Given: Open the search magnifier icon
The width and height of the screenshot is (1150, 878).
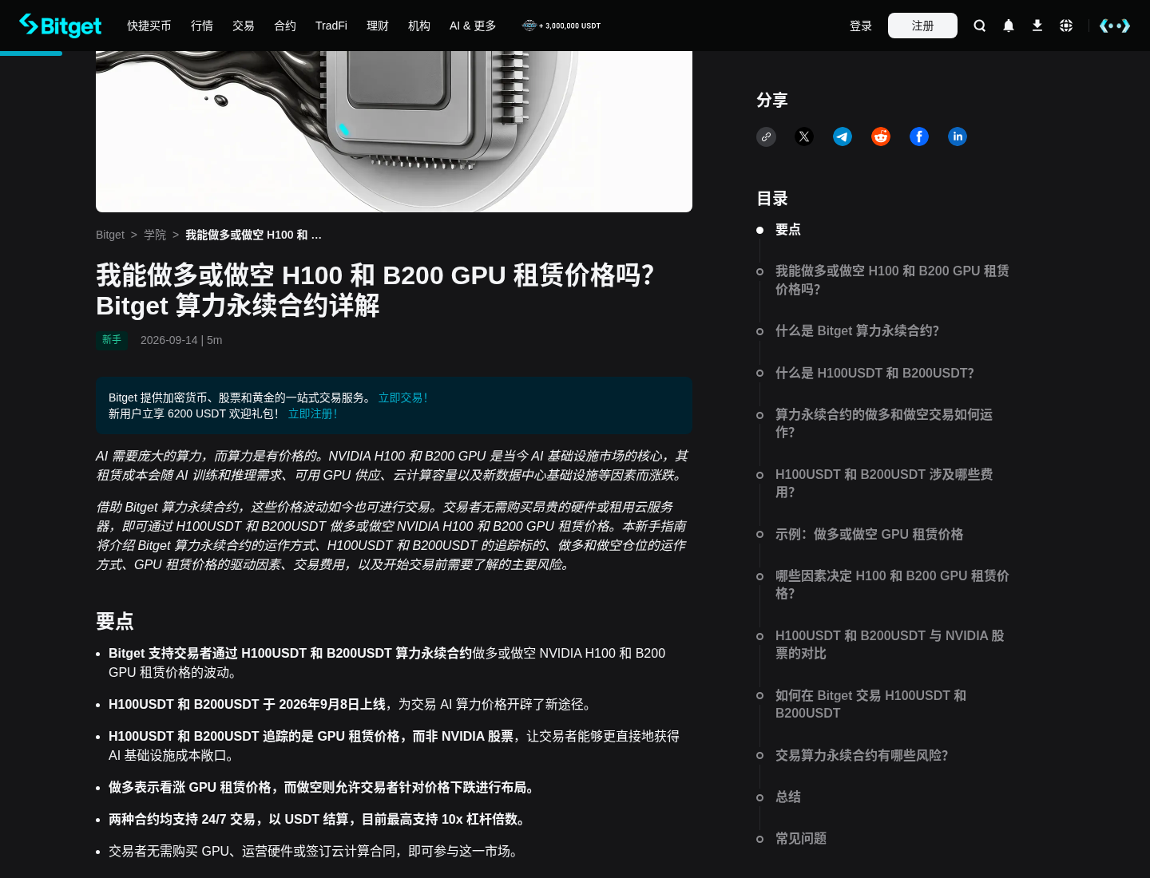Looking at the screenshot, I should point(980,26).
